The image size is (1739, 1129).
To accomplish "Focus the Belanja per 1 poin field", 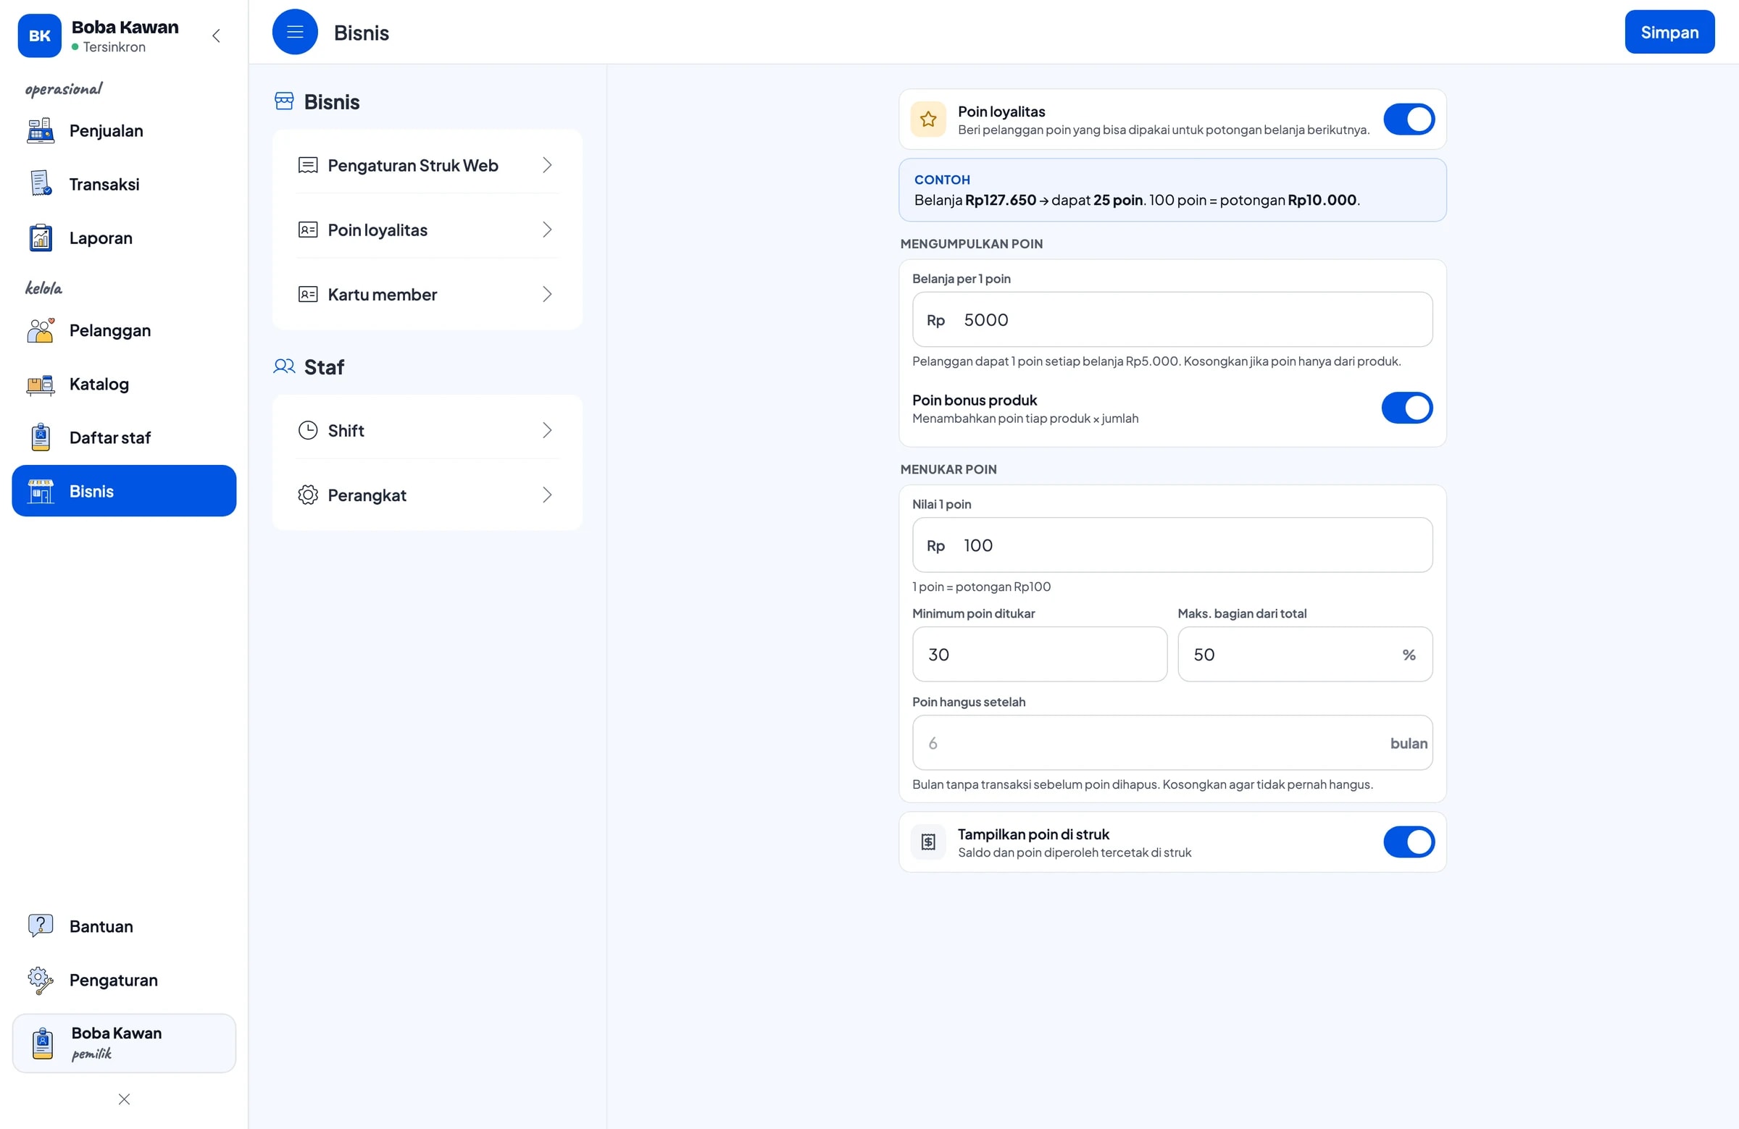I will [1172, 320].
